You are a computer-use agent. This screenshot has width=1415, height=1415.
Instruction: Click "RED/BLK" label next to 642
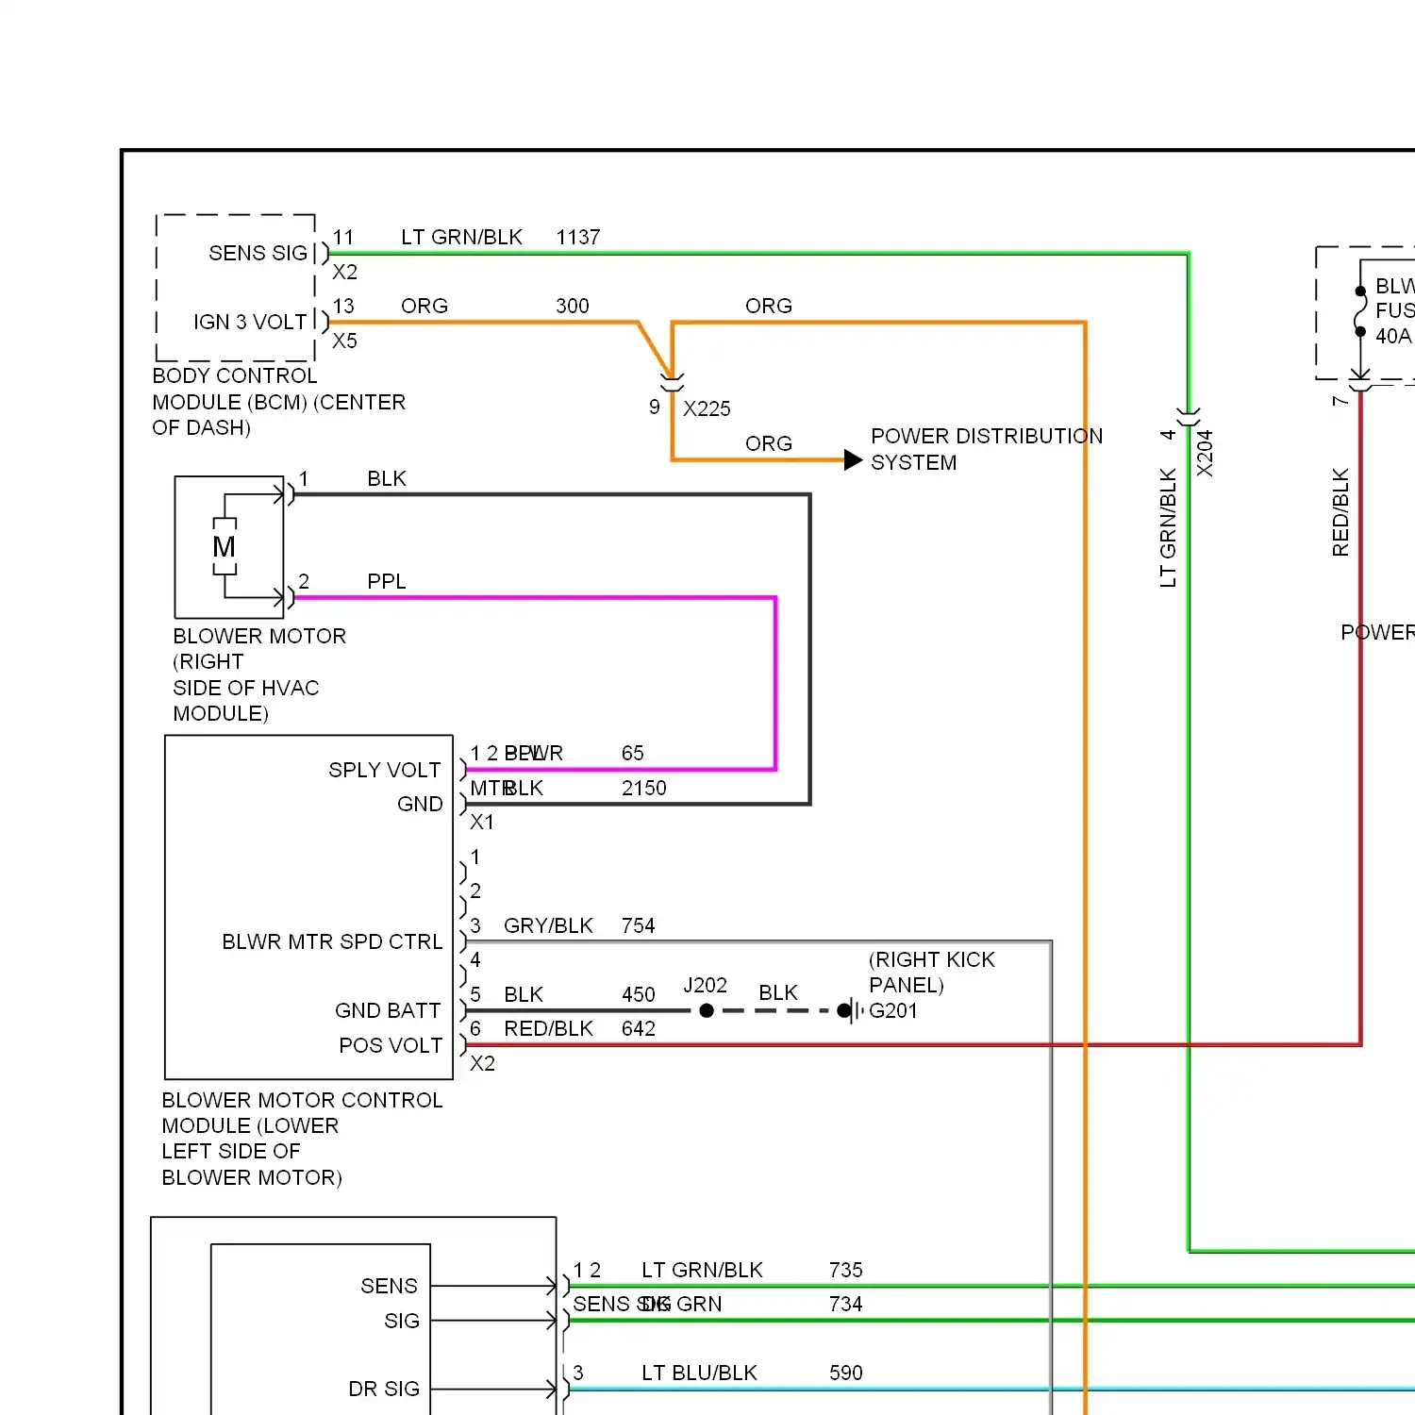coord(549,1029)
